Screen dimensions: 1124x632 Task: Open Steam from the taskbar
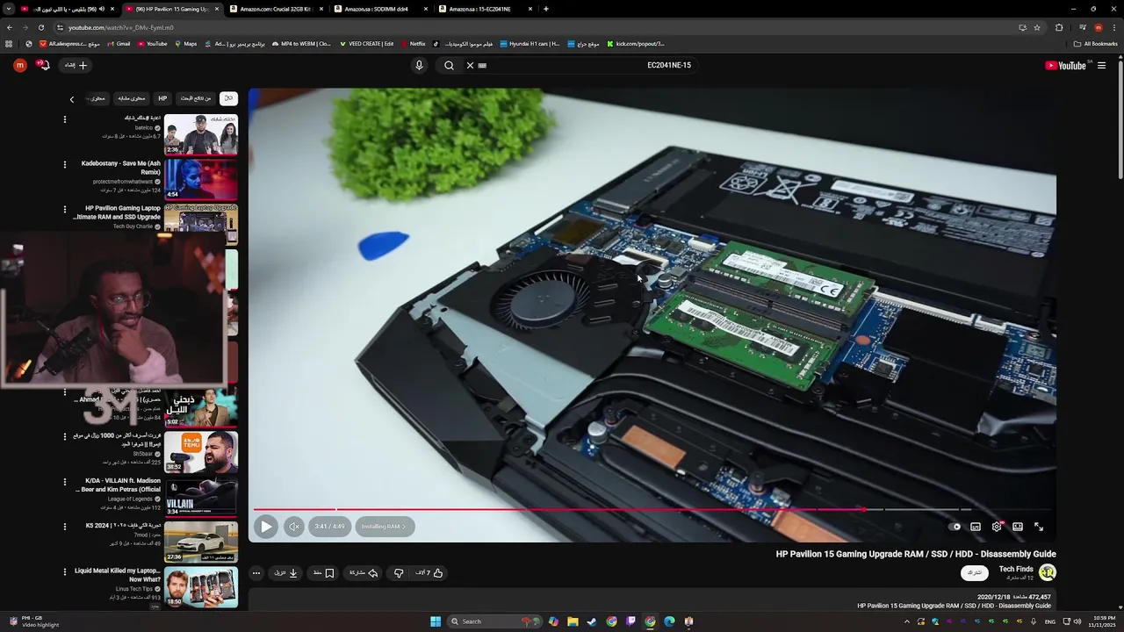click(x=592, y=621)
